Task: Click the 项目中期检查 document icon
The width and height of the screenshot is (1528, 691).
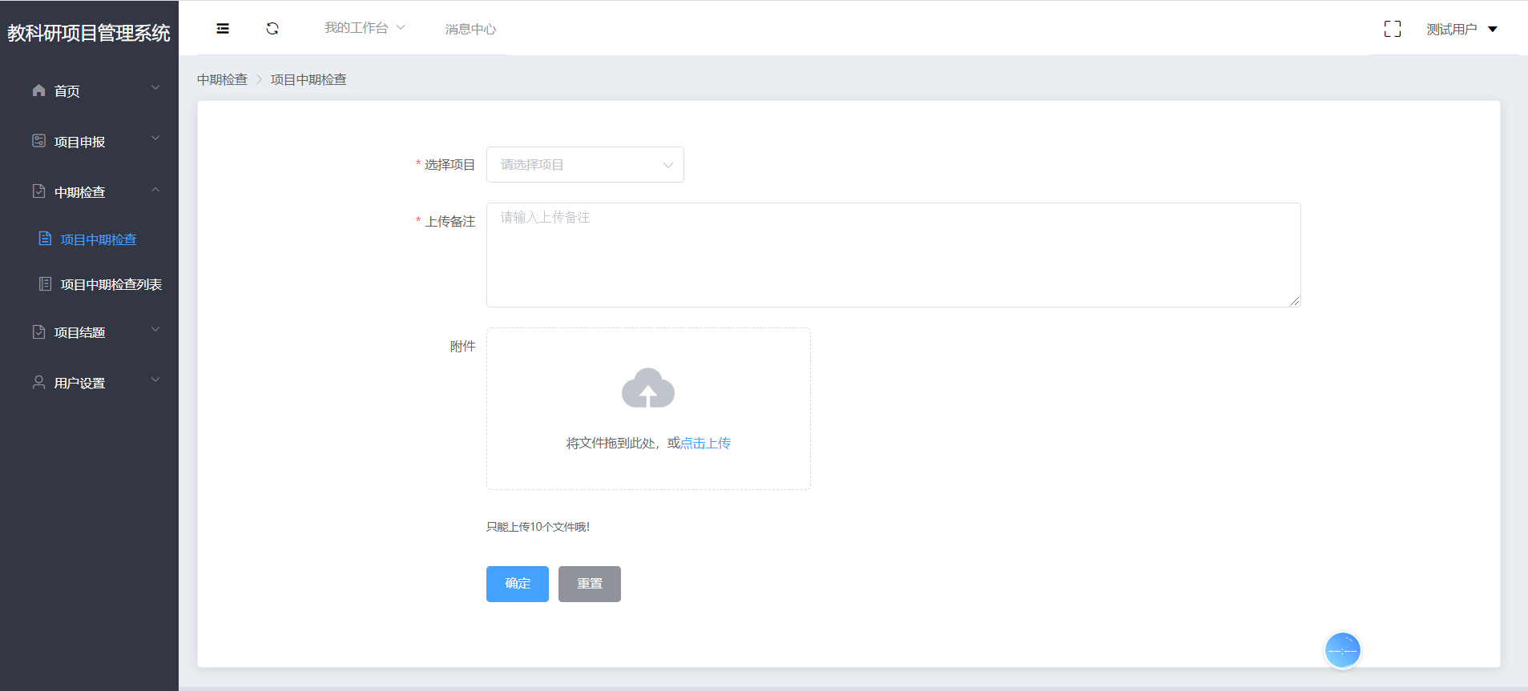Action: click(x=45, y=239)
